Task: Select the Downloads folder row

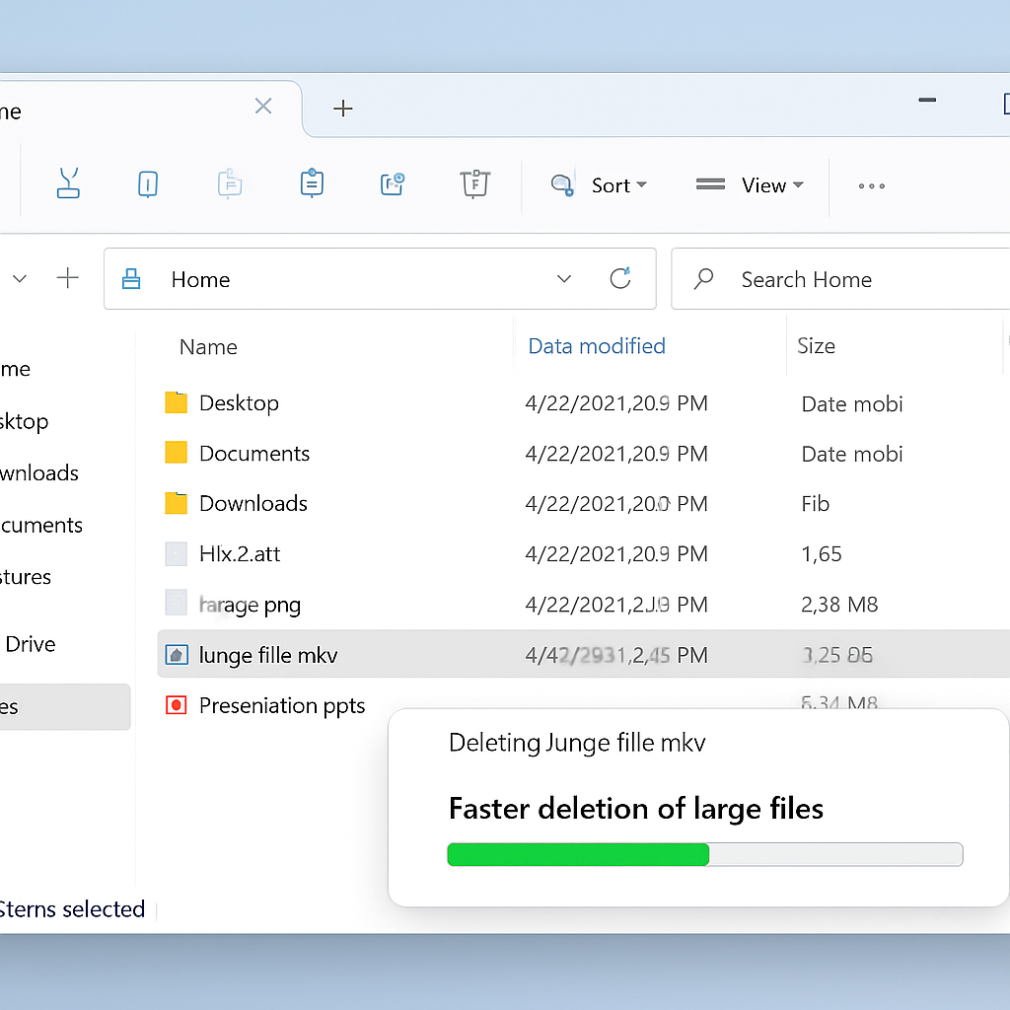Action: click(x=584, y=504)
